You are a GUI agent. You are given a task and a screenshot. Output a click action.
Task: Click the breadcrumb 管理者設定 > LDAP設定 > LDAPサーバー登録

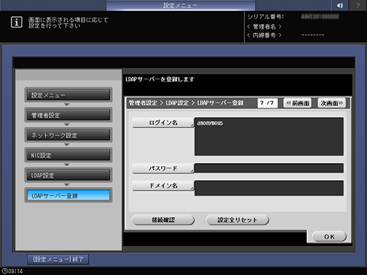tap(186, 103)
